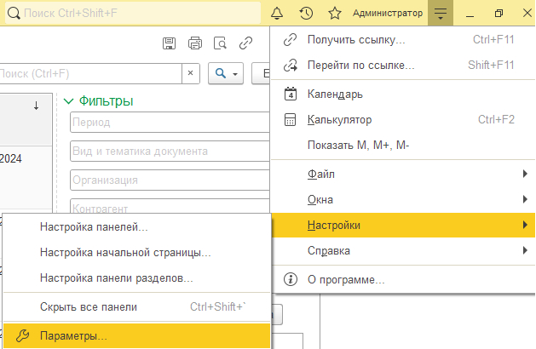The image size is (536, 349).
Task: Expand the Справка submenu
Action: tap(403, 250)
